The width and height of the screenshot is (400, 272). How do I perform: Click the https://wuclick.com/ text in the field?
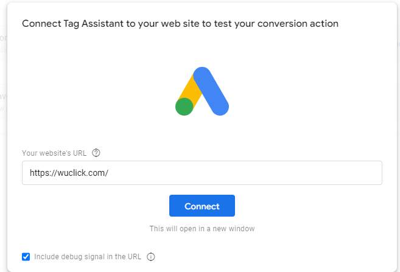tap(69, 173)
